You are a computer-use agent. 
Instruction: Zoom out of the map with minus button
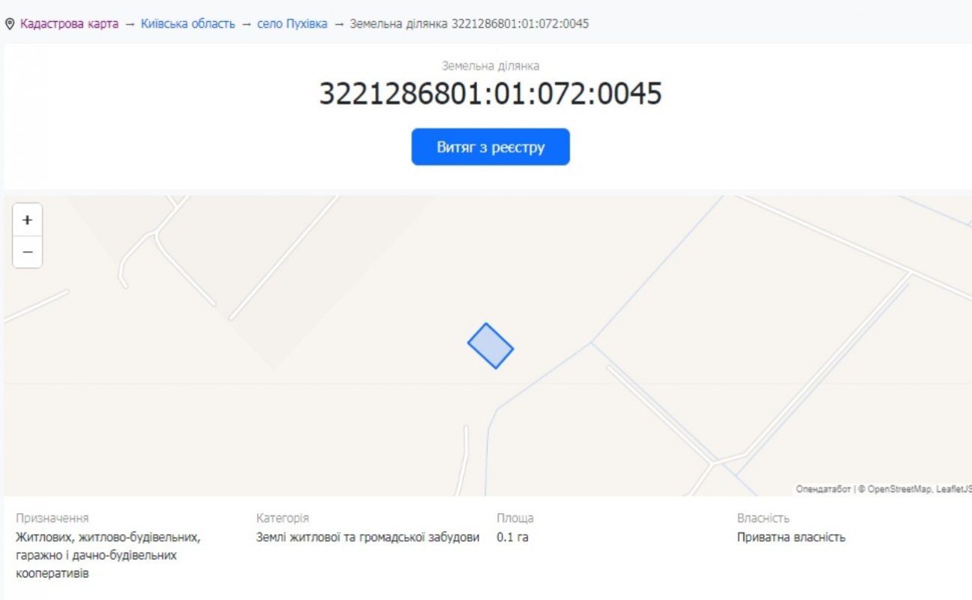(x=28, y=252)
